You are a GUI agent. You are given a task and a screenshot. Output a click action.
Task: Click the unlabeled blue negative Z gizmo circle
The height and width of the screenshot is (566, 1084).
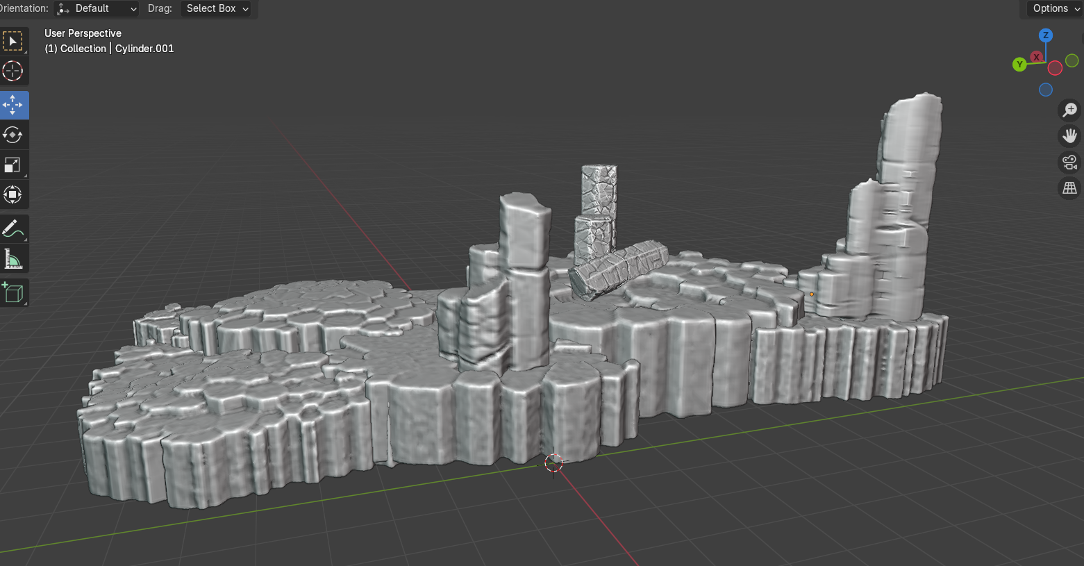tap(1046, 90)
